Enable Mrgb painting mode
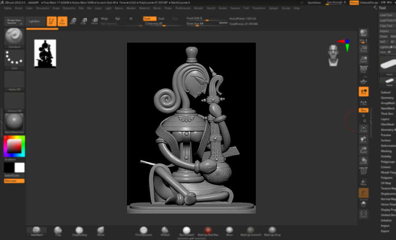 point(104,19)
